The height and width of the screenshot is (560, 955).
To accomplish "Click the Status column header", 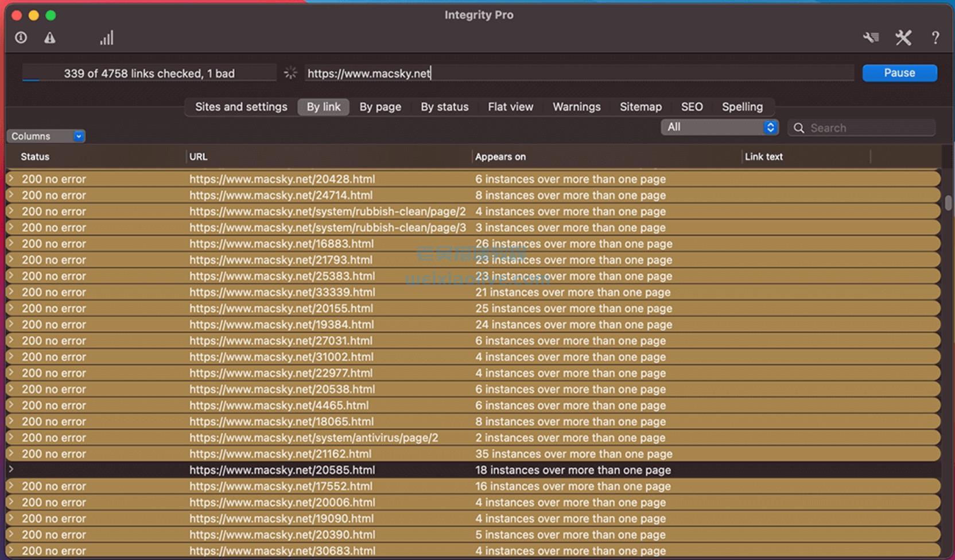I will click(x=35, y=157).
